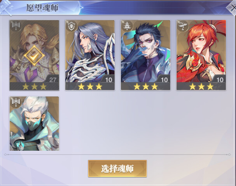
Task: Click the three-star rating under blue-haired hero
Action: tap(146, 86)
